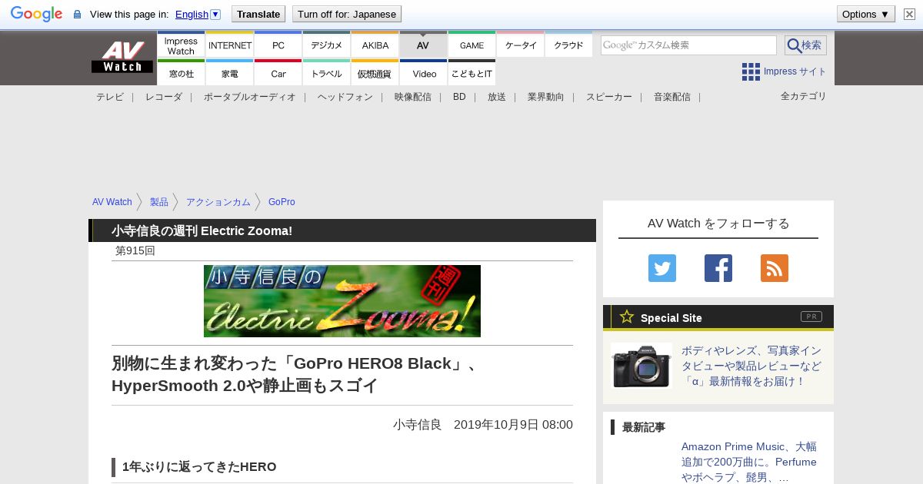Image resolution: width=923 pixels, height=484 pixels.
Task: Open the 音楽配信 category
Action: pos(672,97)
